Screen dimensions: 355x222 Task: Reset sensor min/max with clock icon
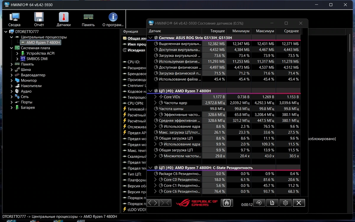tap(259, 203)
